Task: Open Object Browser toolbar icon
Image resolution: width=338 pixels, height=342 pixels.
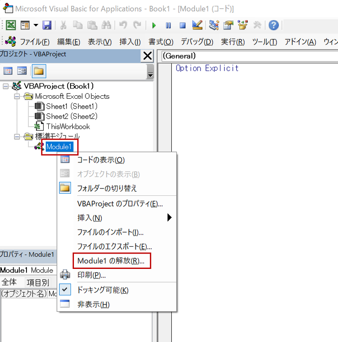Action: click(242, 25)
